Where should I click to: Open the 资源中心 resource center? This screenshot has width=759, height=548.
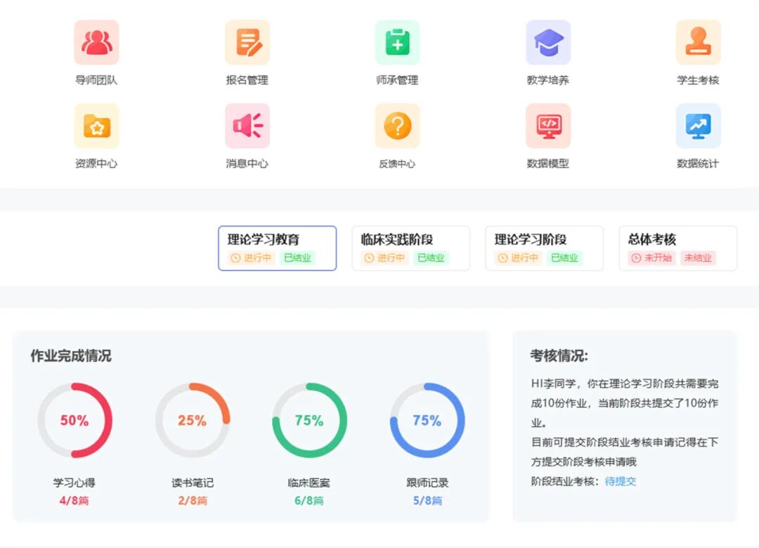click(96, 127)
